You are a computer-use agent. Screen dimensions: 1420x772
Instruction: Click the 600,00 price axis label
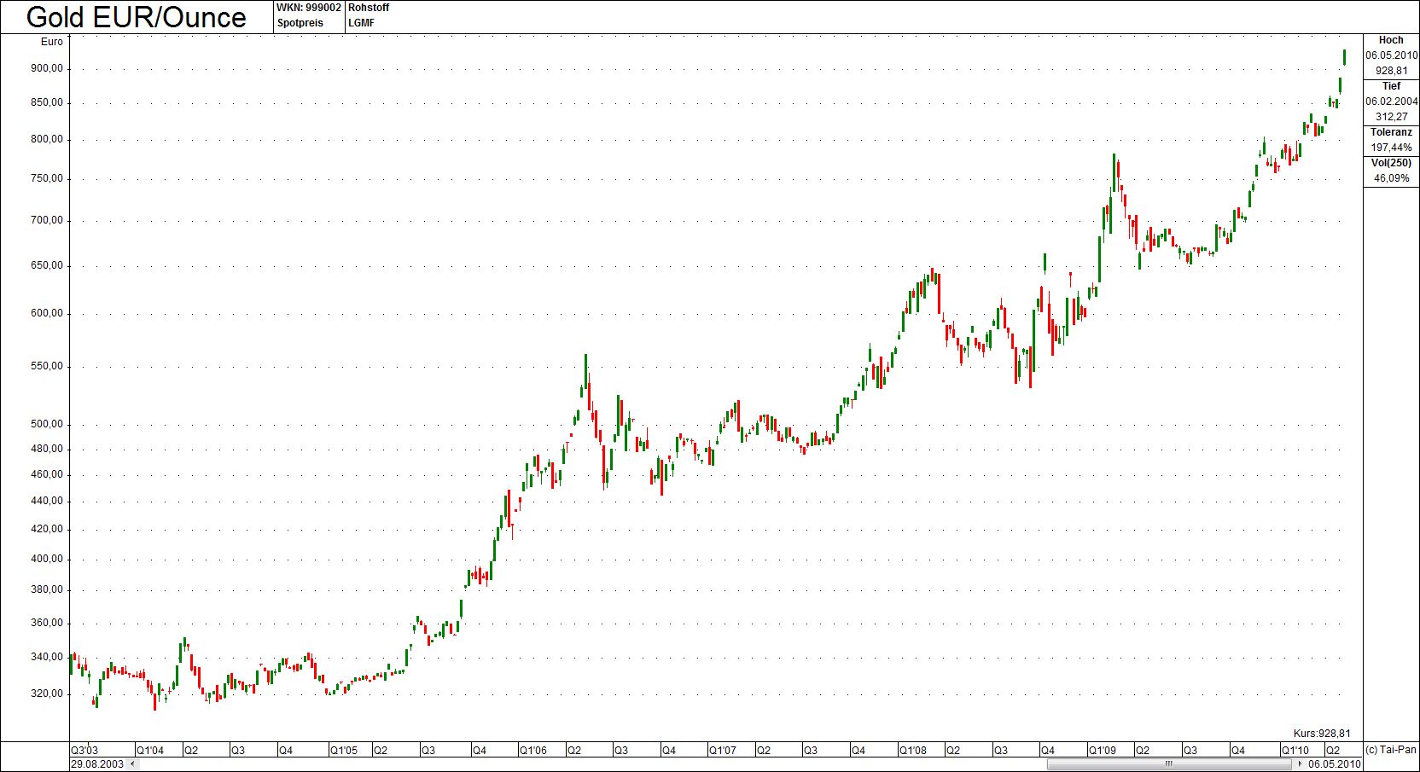pos(46,313)
